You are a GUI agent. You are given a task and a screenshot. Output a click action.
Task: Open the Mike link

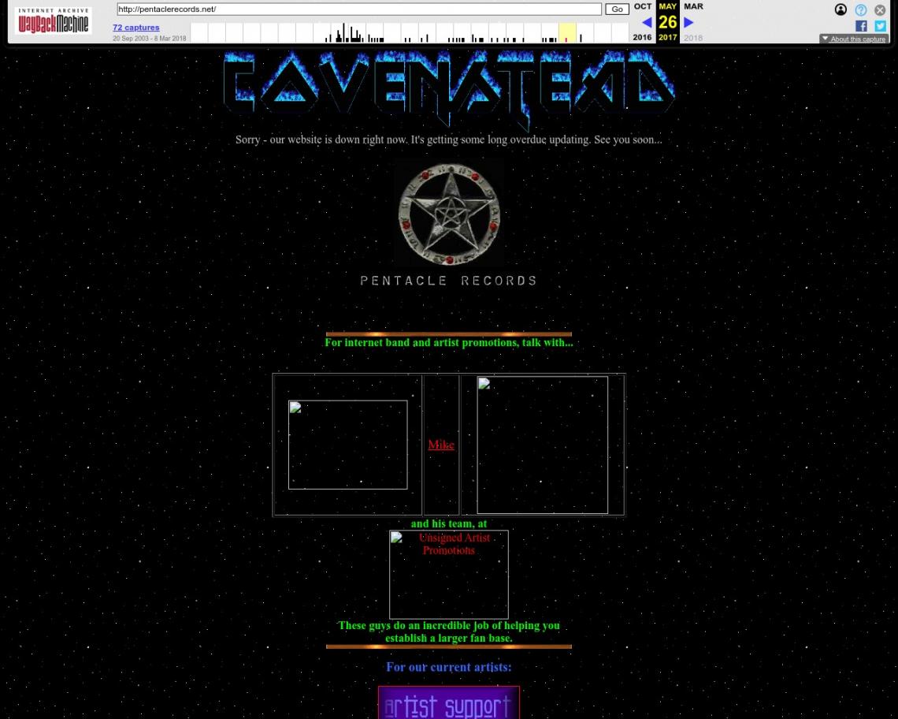pyautogui.click(x=441, y=445)
